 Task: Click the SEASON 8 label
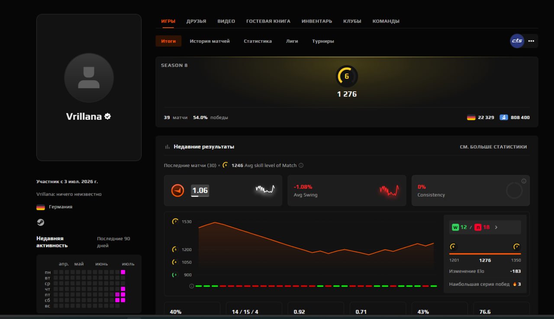174,65
